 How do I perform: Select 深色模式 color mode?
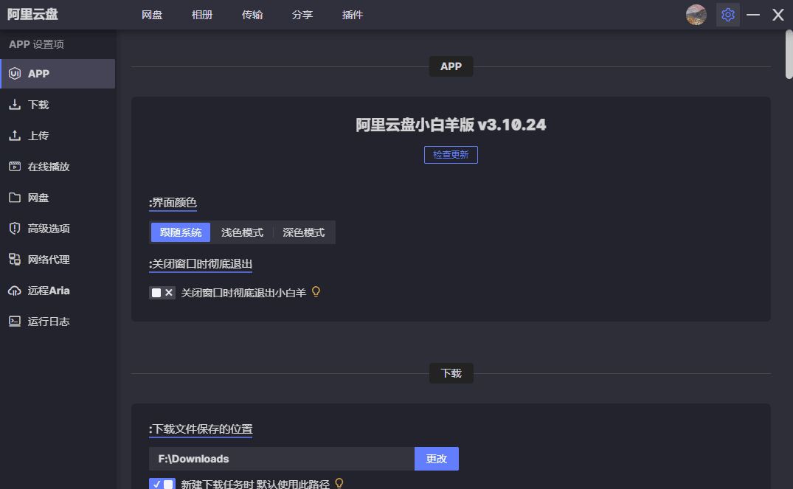[x=303, y=232]
